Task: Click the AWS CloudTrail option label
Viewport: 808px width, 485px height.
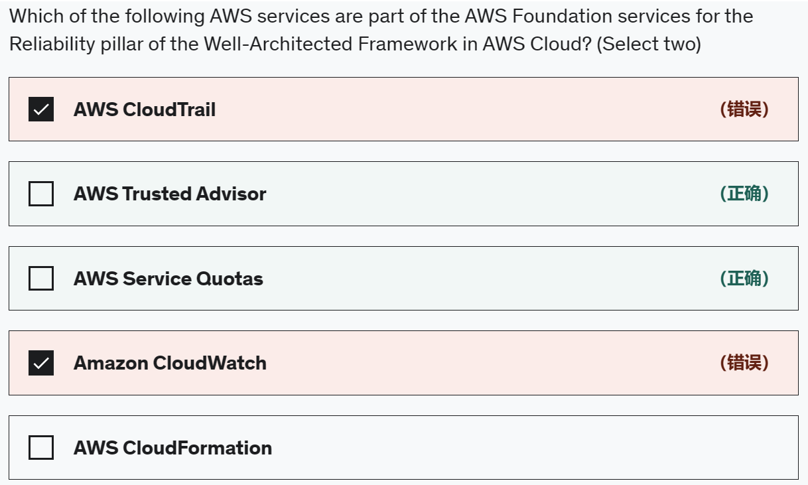Action: point(145,109)
